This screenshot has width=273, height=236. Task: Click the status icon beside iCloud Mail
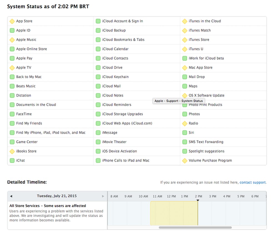tap(98, 86)
